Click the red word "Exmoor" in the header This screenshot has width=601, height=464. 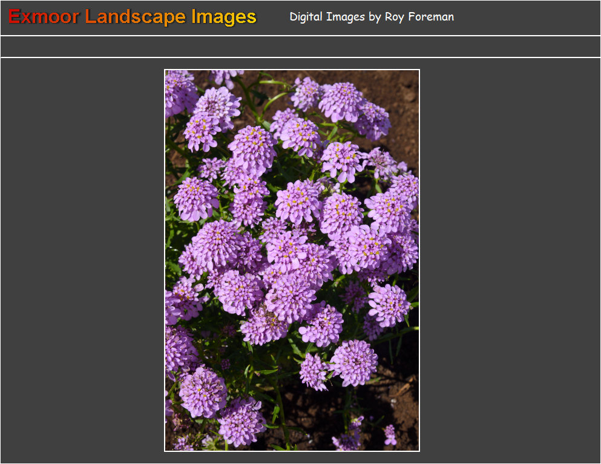[42, 16]
